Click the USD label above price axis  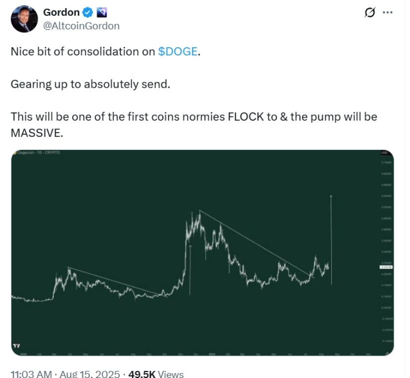(x=384, y=152)
